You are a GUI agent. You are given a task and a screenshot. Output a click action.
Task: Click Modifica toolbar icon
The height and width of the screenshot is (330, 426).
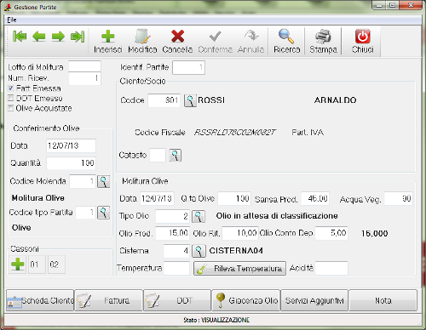pyautogui.click(x=142, y=37)
